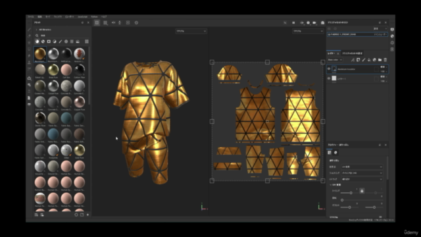Open the Python menu

[94, 16]
